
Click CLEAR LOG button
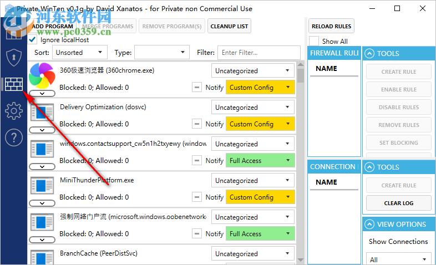click(398, 203)
